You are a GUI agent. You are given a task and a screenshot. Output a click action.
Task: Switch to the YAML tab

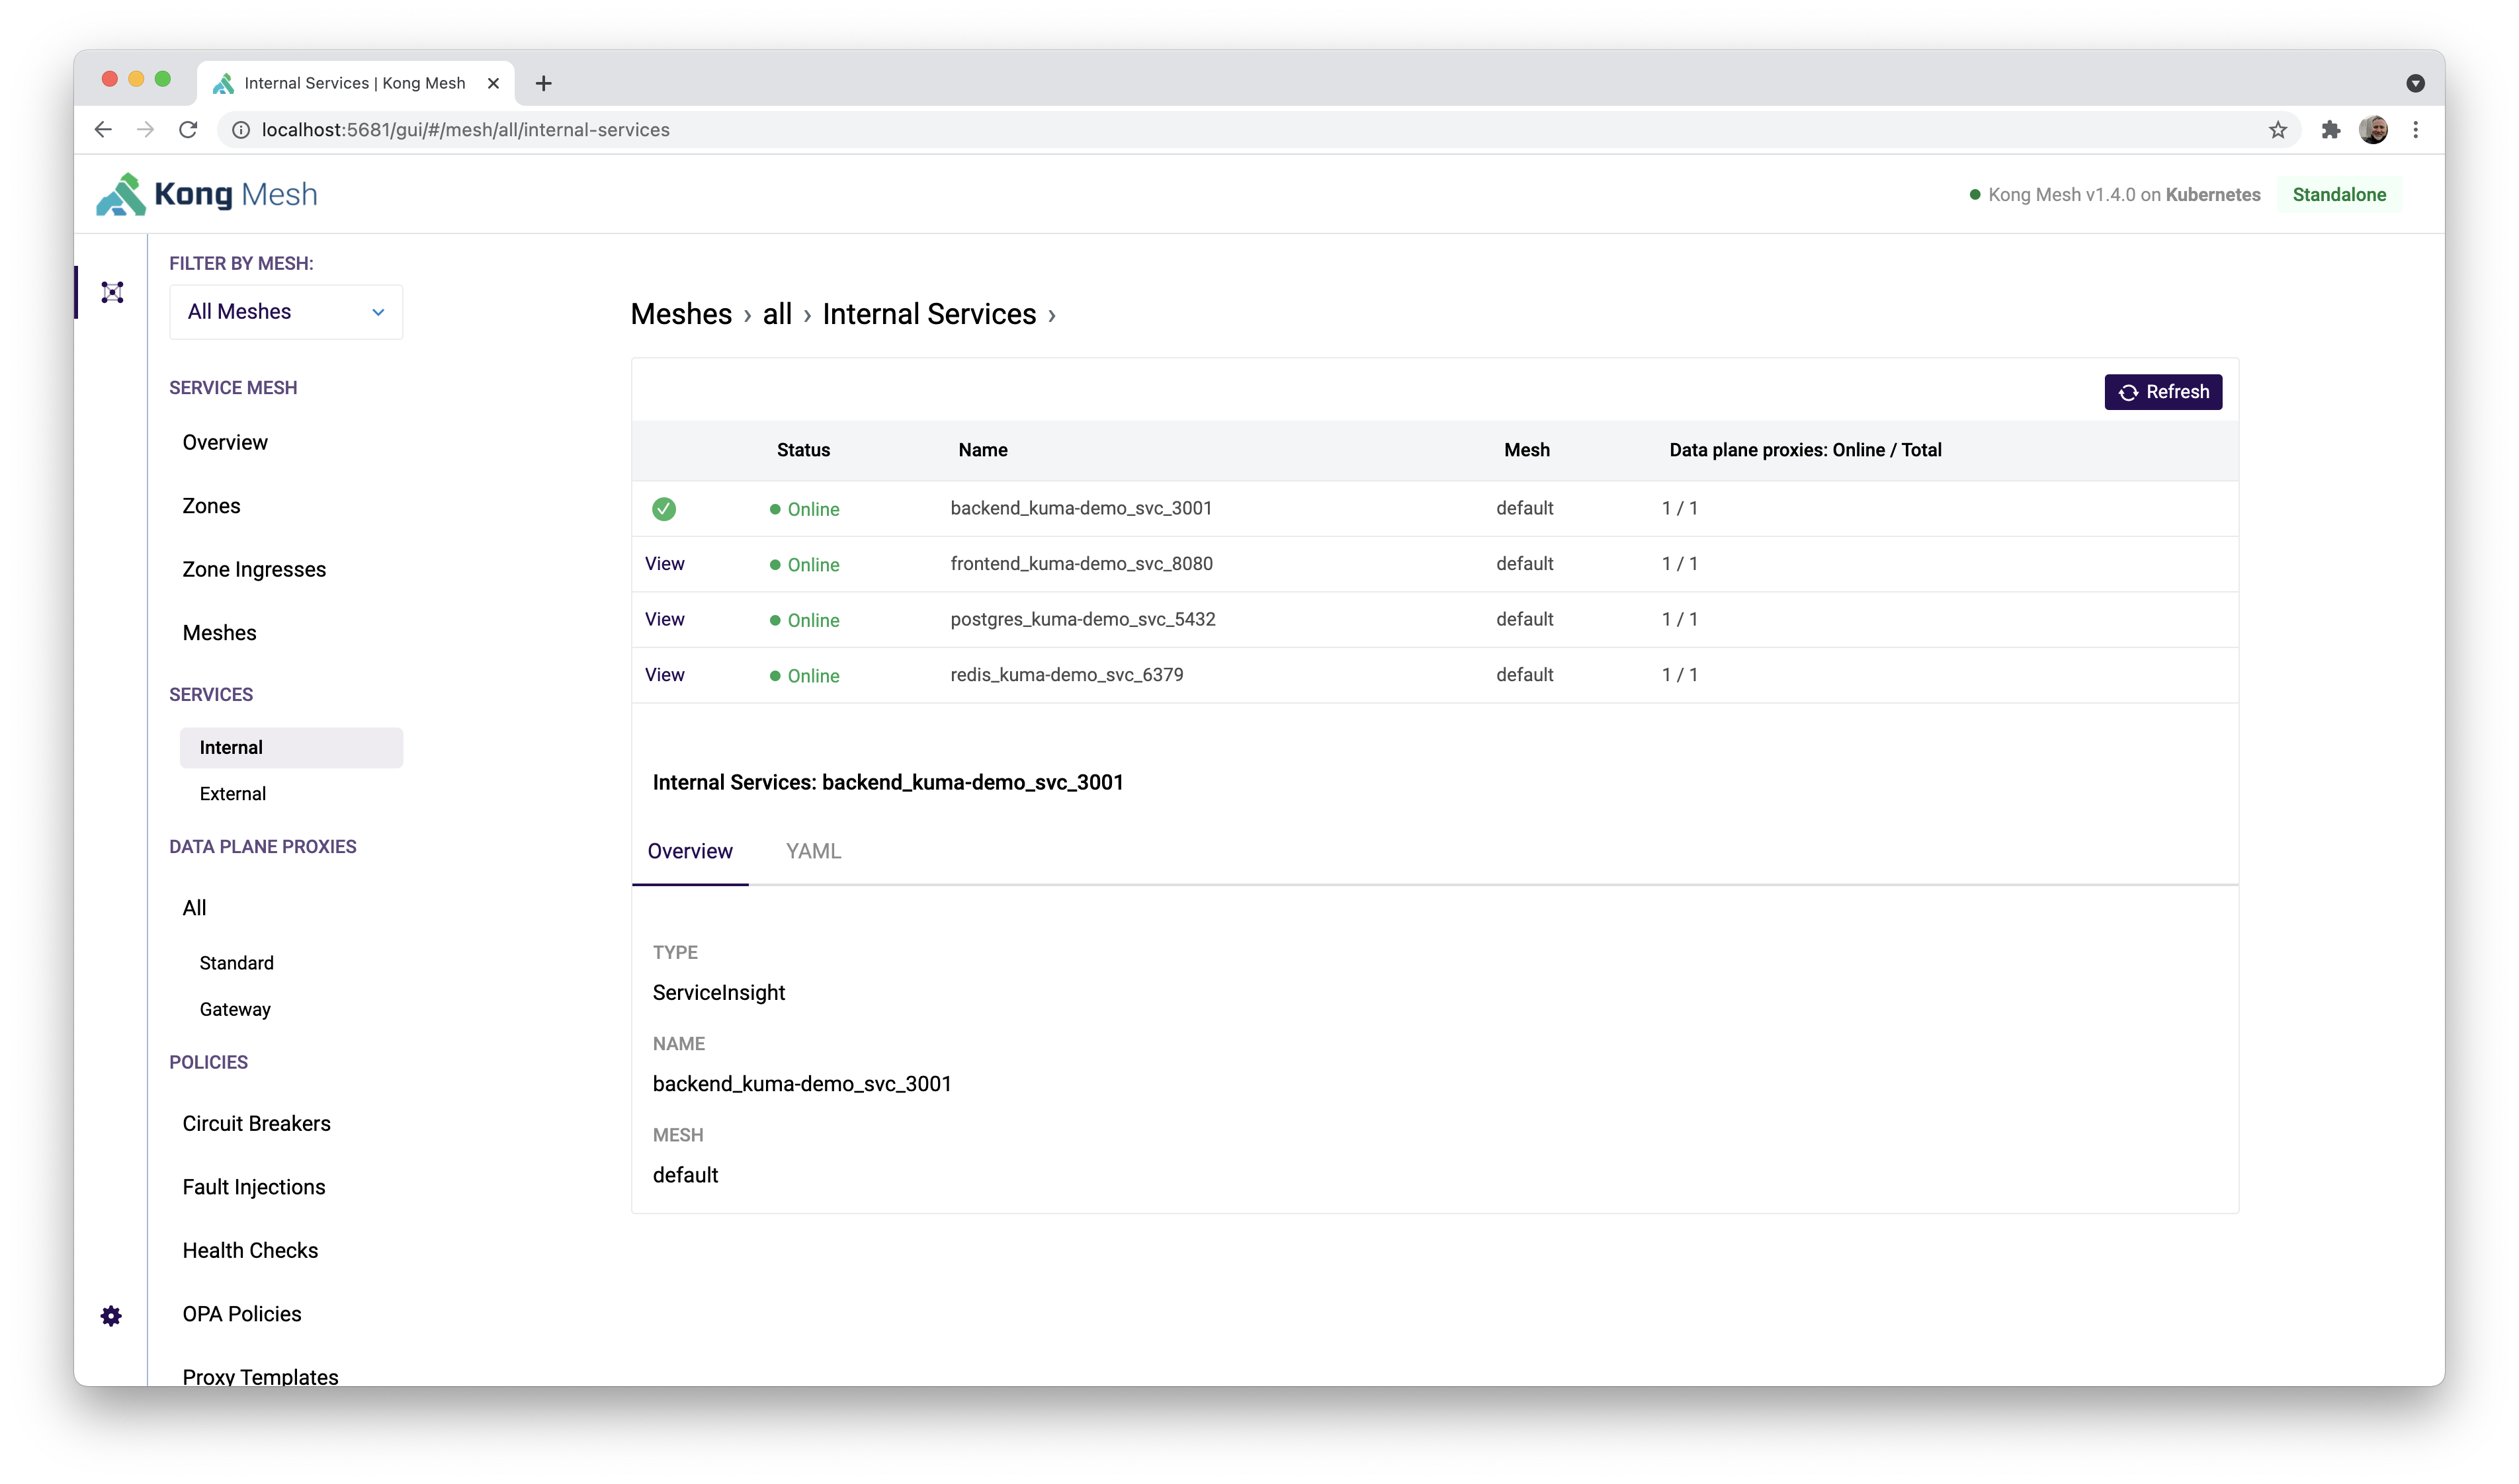(x=813, y=851)
